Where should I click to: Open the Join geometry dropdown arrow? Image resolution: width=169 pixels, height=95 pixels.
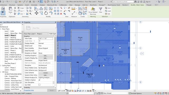pyautogui.click(x=24, y=14)
